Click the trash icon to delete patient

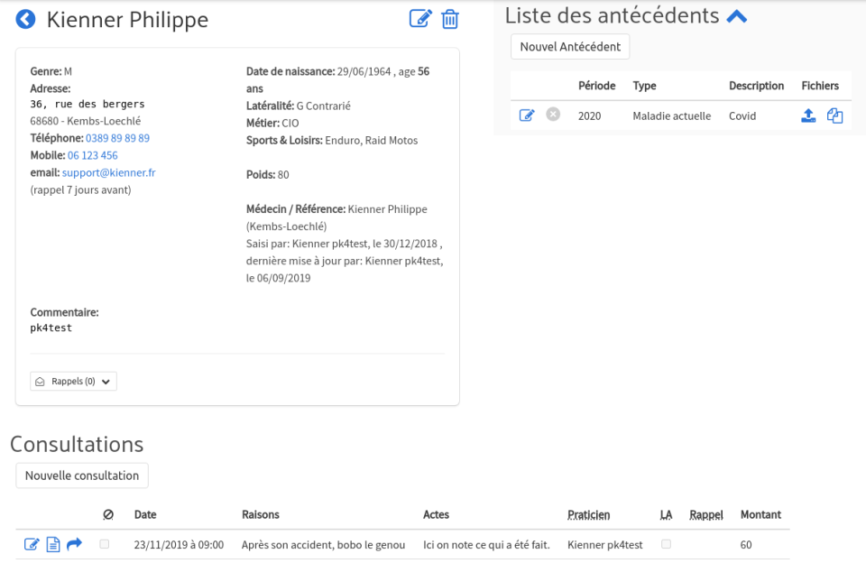tap(449, 18)
